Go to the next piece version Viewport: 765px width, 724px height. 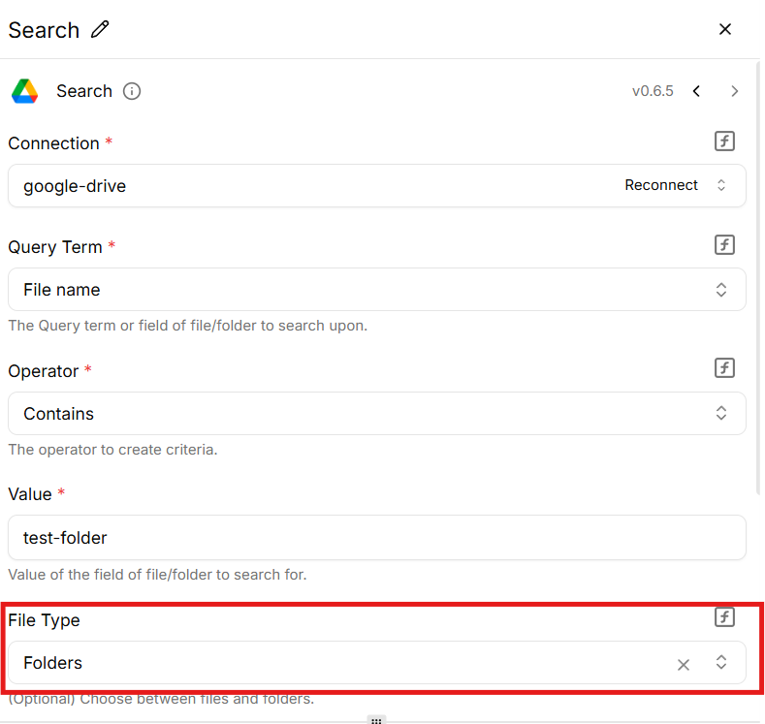(x=734, y=91)
